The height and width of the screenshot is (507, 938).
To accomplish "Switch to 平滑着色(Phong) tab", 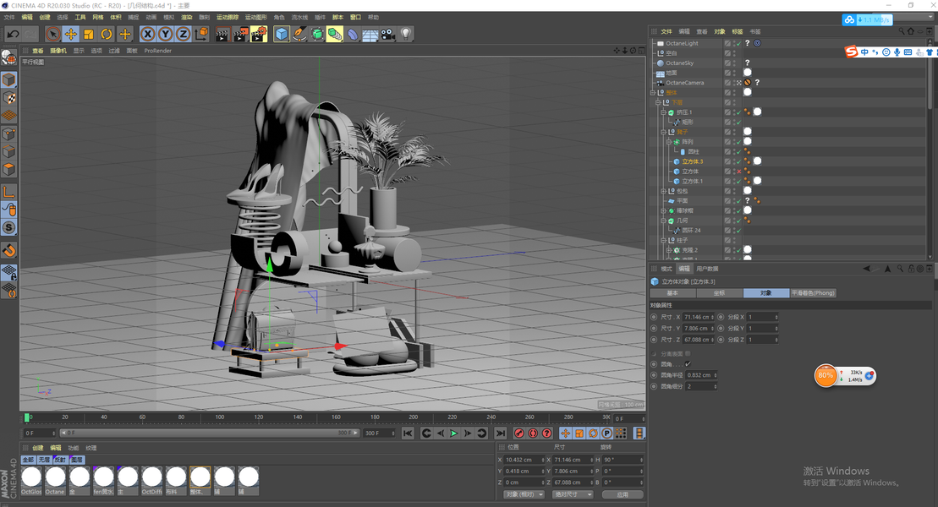I will (x=812, y=293).
